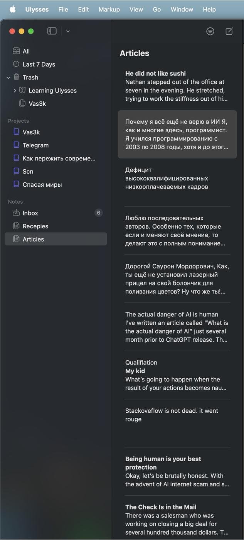The image size is (244, 540).
Task: Select the Recepies notes group
Action: (x=56, y=226)
